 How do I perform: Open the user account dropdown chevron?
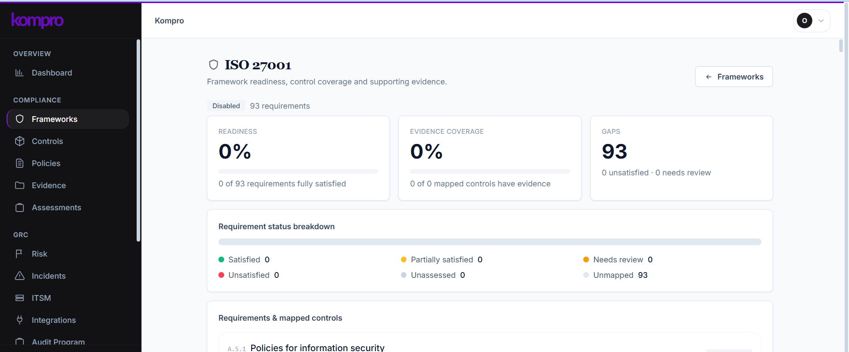[821, 21]
